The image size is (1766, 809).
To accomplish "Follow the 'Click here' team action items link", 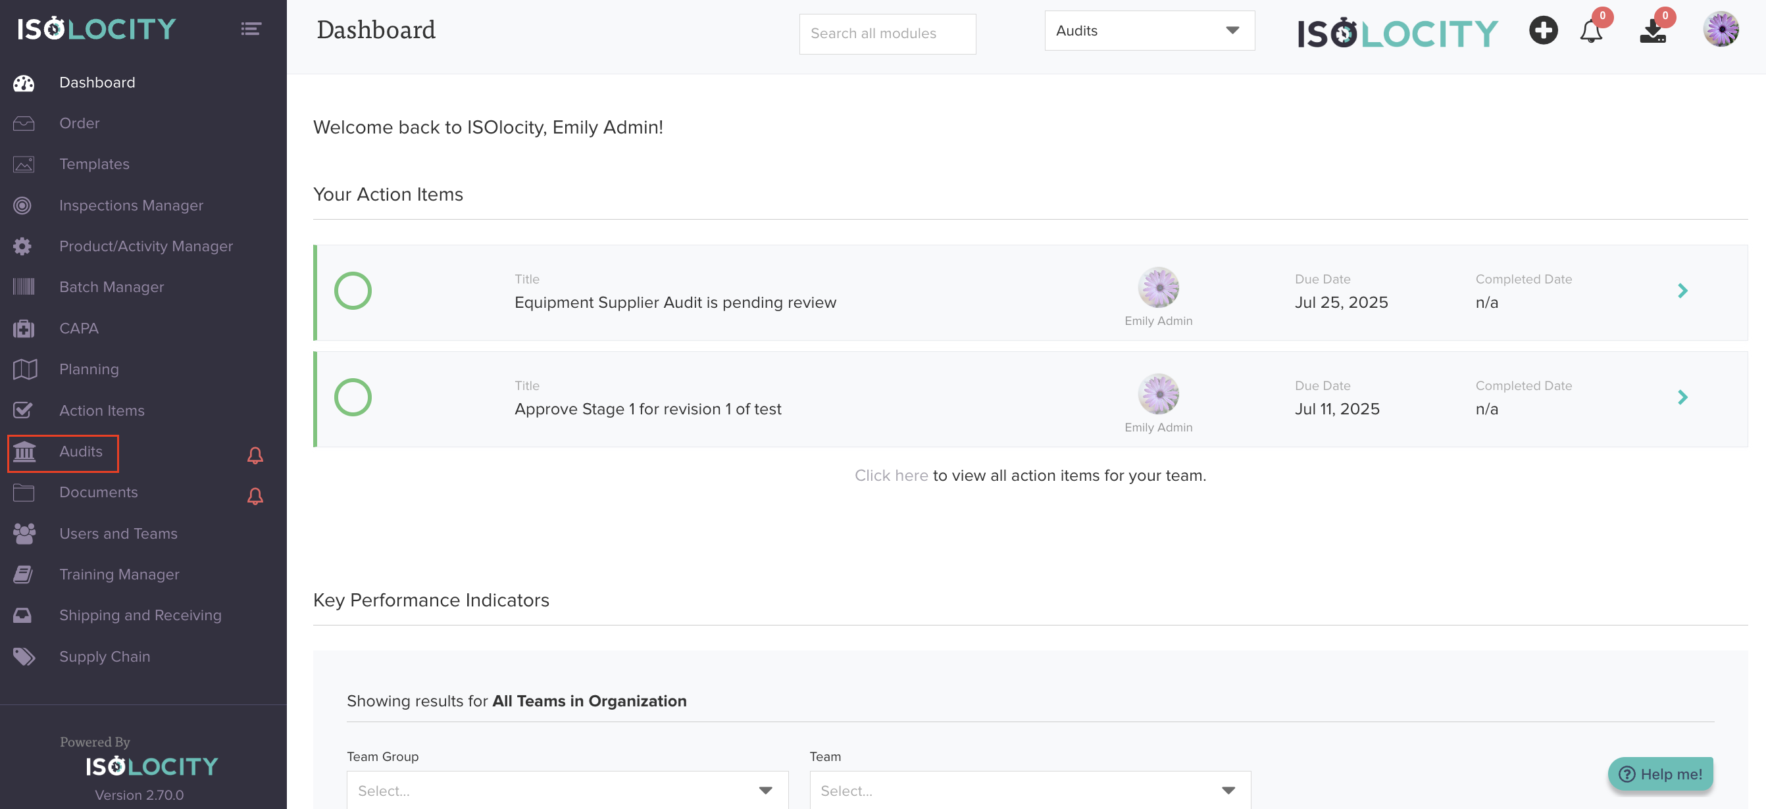I will [x=890, y=476].
